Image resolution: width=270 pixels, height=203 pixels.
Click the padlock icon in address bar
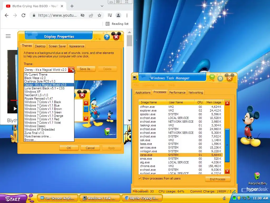point(34,15)
